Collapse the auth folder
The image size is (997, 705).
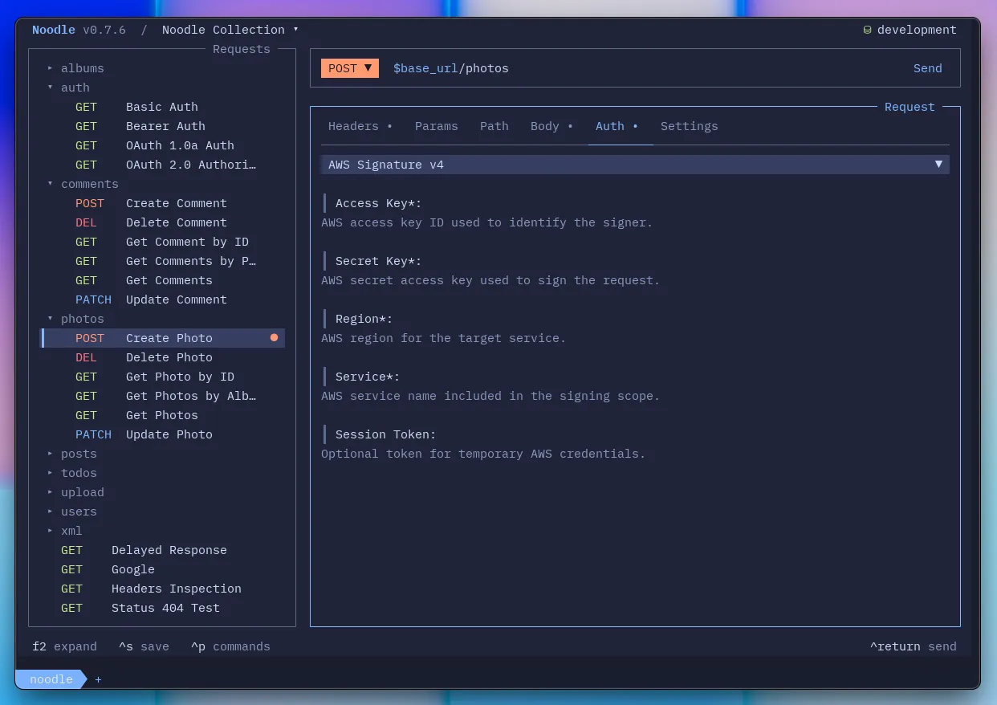(x=68, y=88)
